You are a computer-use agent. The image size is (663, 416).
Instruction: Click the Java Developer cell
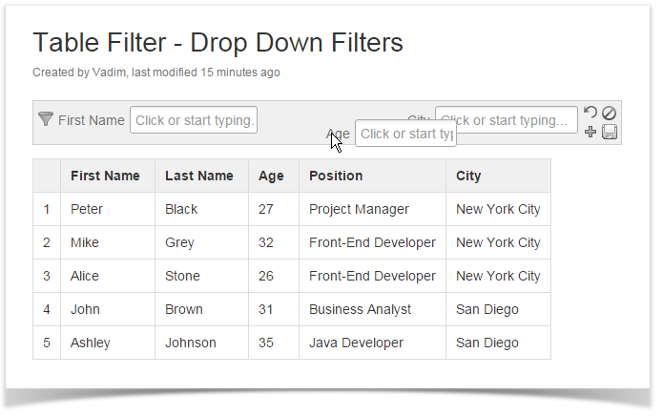pos(356,343)
